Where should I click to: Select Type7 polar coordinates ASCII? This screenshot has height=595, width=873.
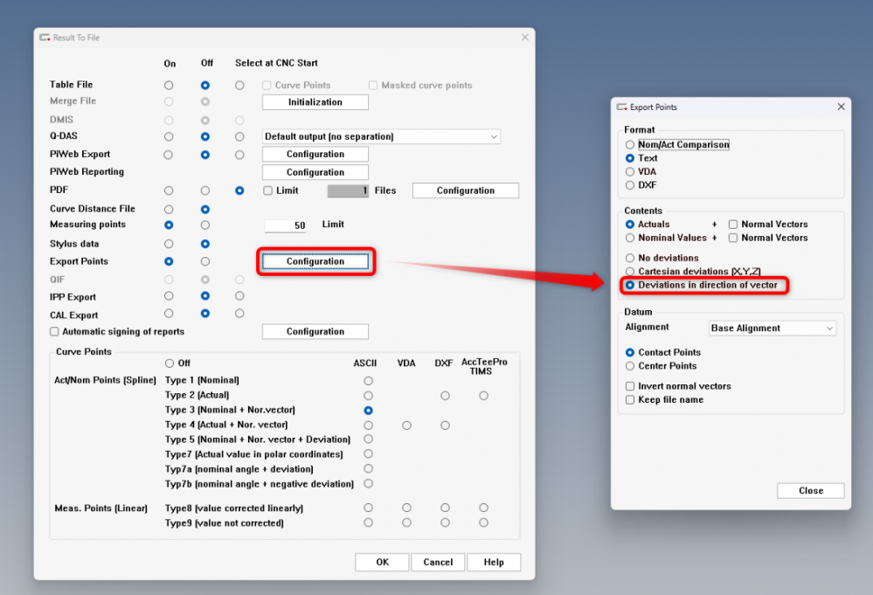pos(368,454)
